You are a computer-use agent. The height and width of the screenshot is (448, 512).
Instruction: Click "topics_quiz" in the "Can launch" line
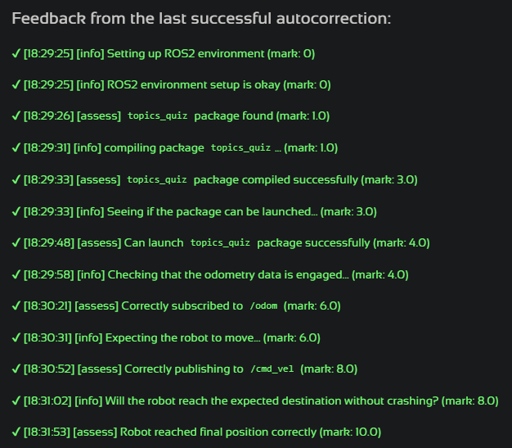219,243
